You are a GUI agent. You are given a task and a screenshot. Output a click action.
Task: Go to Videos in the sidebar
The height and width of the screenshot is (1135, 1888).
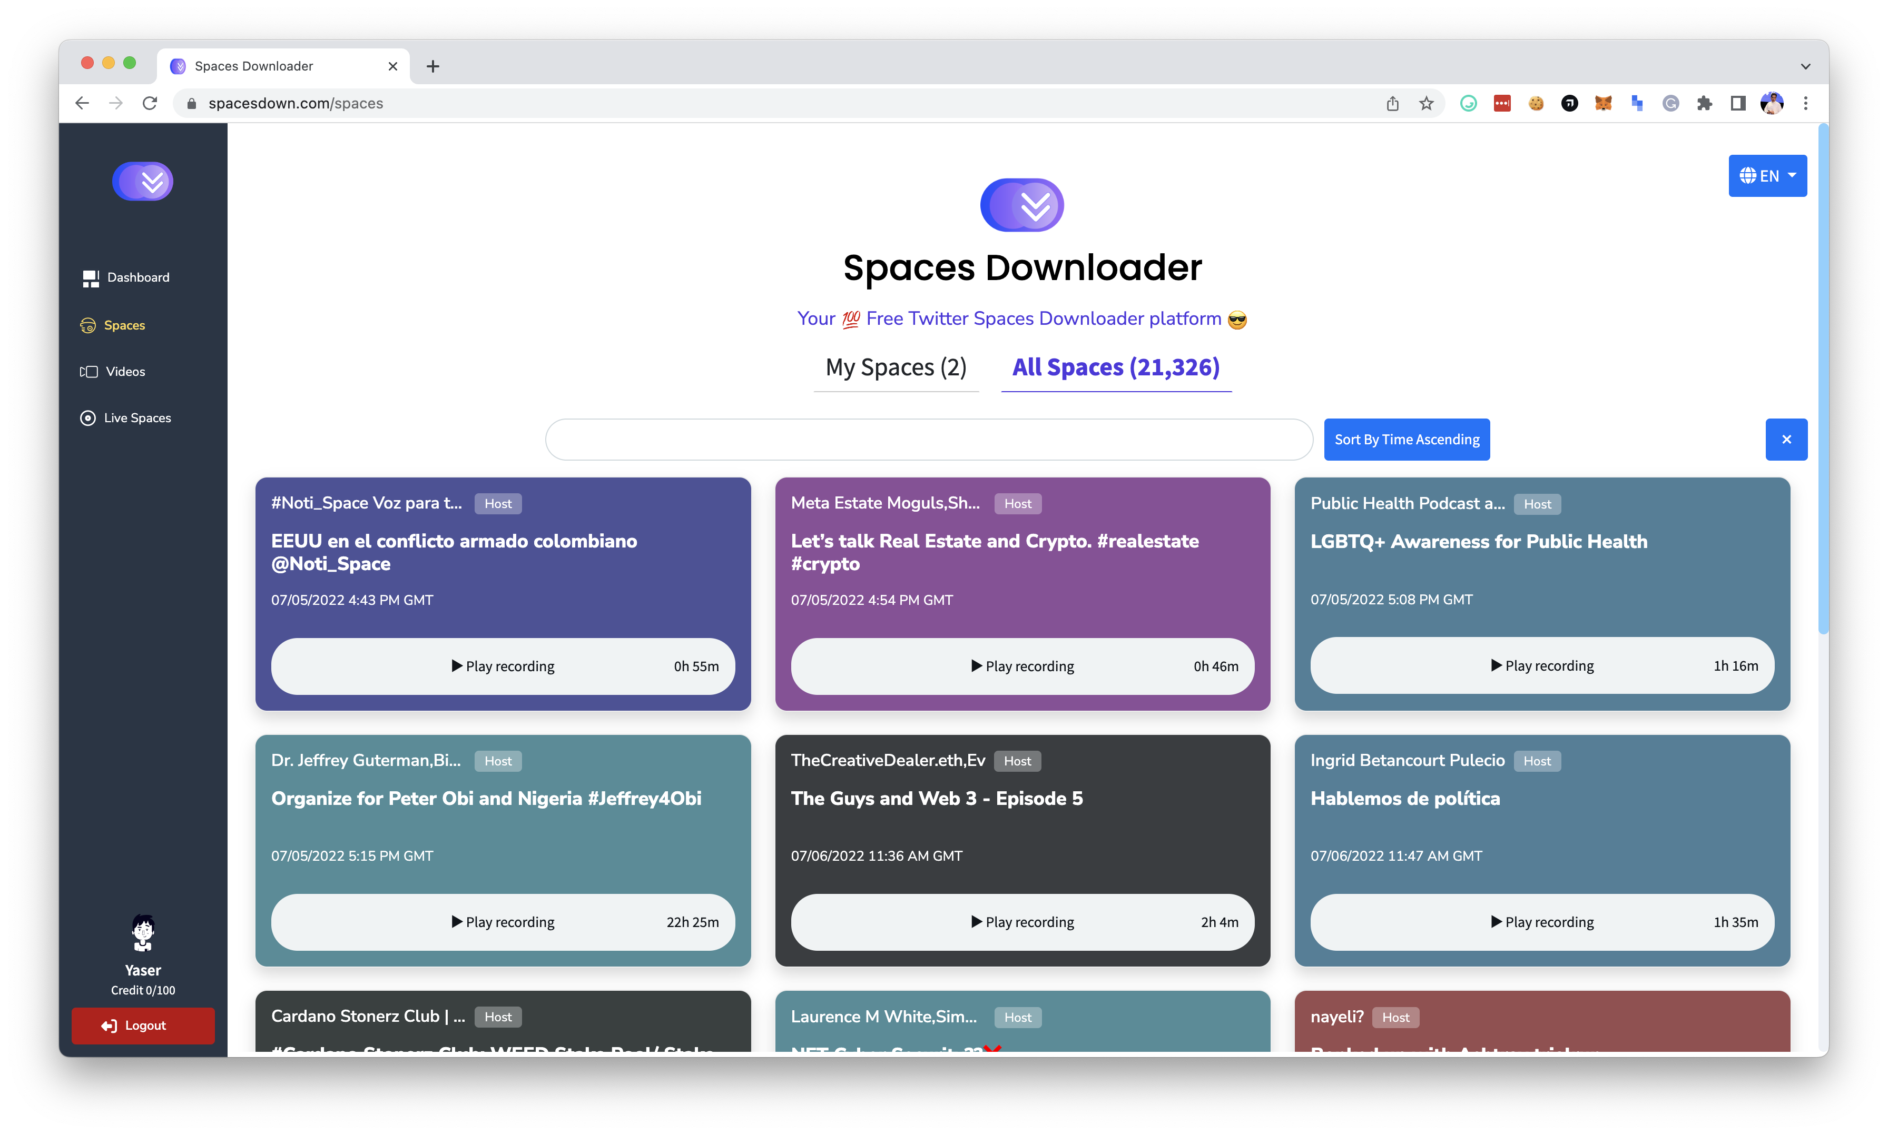click(x=113, y=372)
